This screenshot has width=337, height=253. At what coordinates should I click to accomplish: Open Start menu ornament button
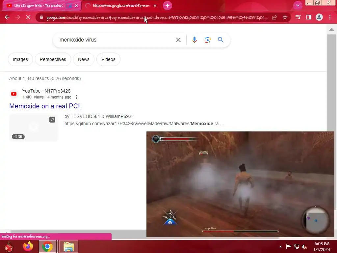tap(9, 246)
